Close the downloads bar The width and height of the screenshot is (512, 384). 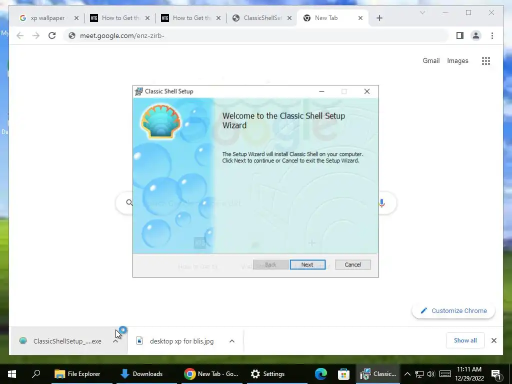click(493, 340)
